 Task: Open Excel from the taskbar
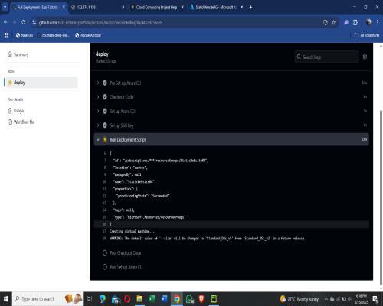point(152,298)
